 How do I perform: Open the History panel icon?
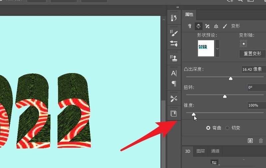[174, 18]
